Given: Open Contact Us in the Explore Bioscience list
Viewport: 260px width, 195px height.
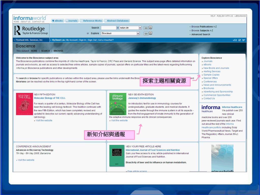Looking at the screenshot, I should tap(209, 98).
